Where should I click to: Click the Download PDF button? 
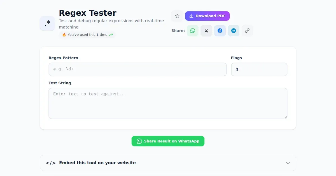click(207, 16)
